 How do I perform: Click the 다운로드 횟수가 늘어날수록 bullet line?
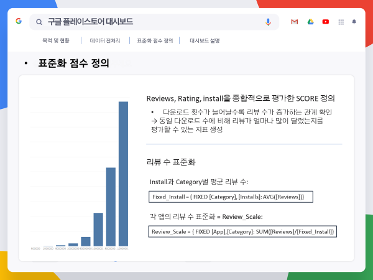247,112
